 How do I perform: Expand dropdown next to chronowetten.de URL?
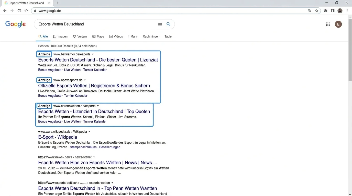[x=98, y=106]
